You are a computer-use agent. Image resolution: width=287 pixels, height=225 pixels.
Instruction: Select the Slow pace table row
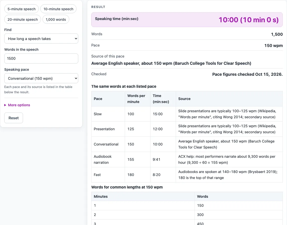(187, 114)
